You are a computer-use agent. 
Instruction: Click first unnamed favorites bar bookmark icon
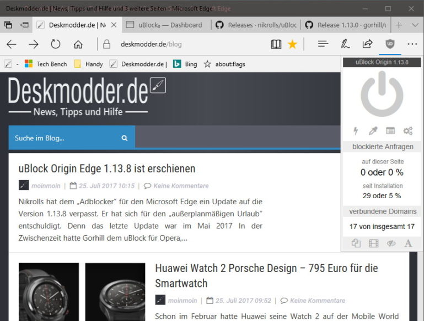click(8, 64)
